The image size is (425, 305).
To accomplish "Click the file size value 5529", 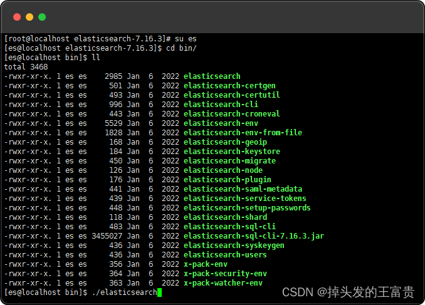I will [x=113, y=123].
